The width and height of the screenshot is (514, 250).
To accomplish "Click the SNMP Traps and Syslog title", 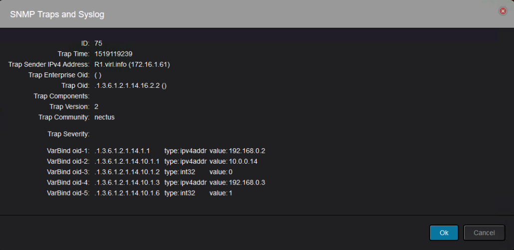I will coord(57,14).
